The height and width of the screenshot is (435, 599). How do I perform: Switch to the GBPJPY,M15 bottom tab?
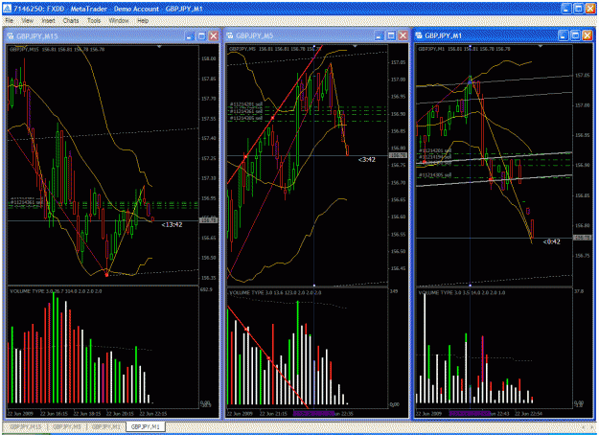tap(26, 426)
